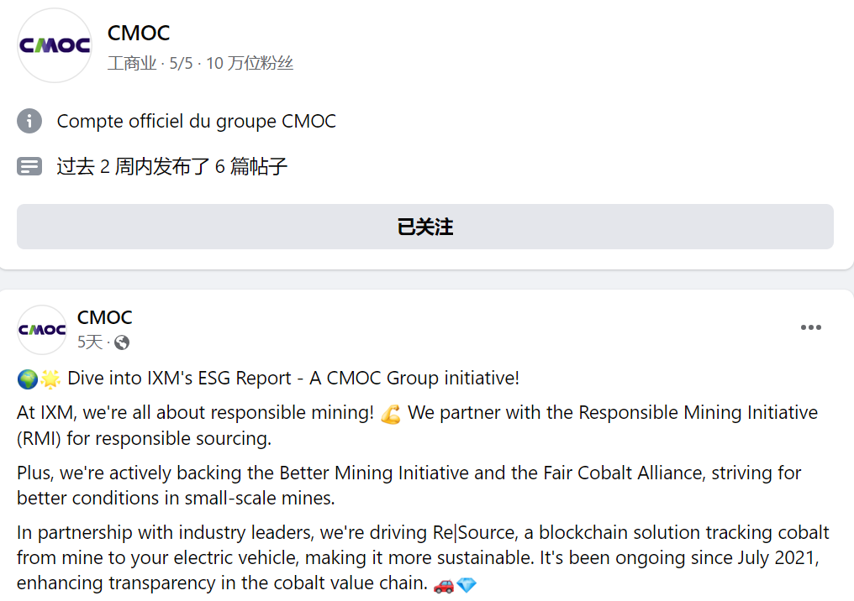Viewport: 854px width, 601px height.
Task: Click the Dive into IXM's ESG Report headline
Action: point(293,379)
